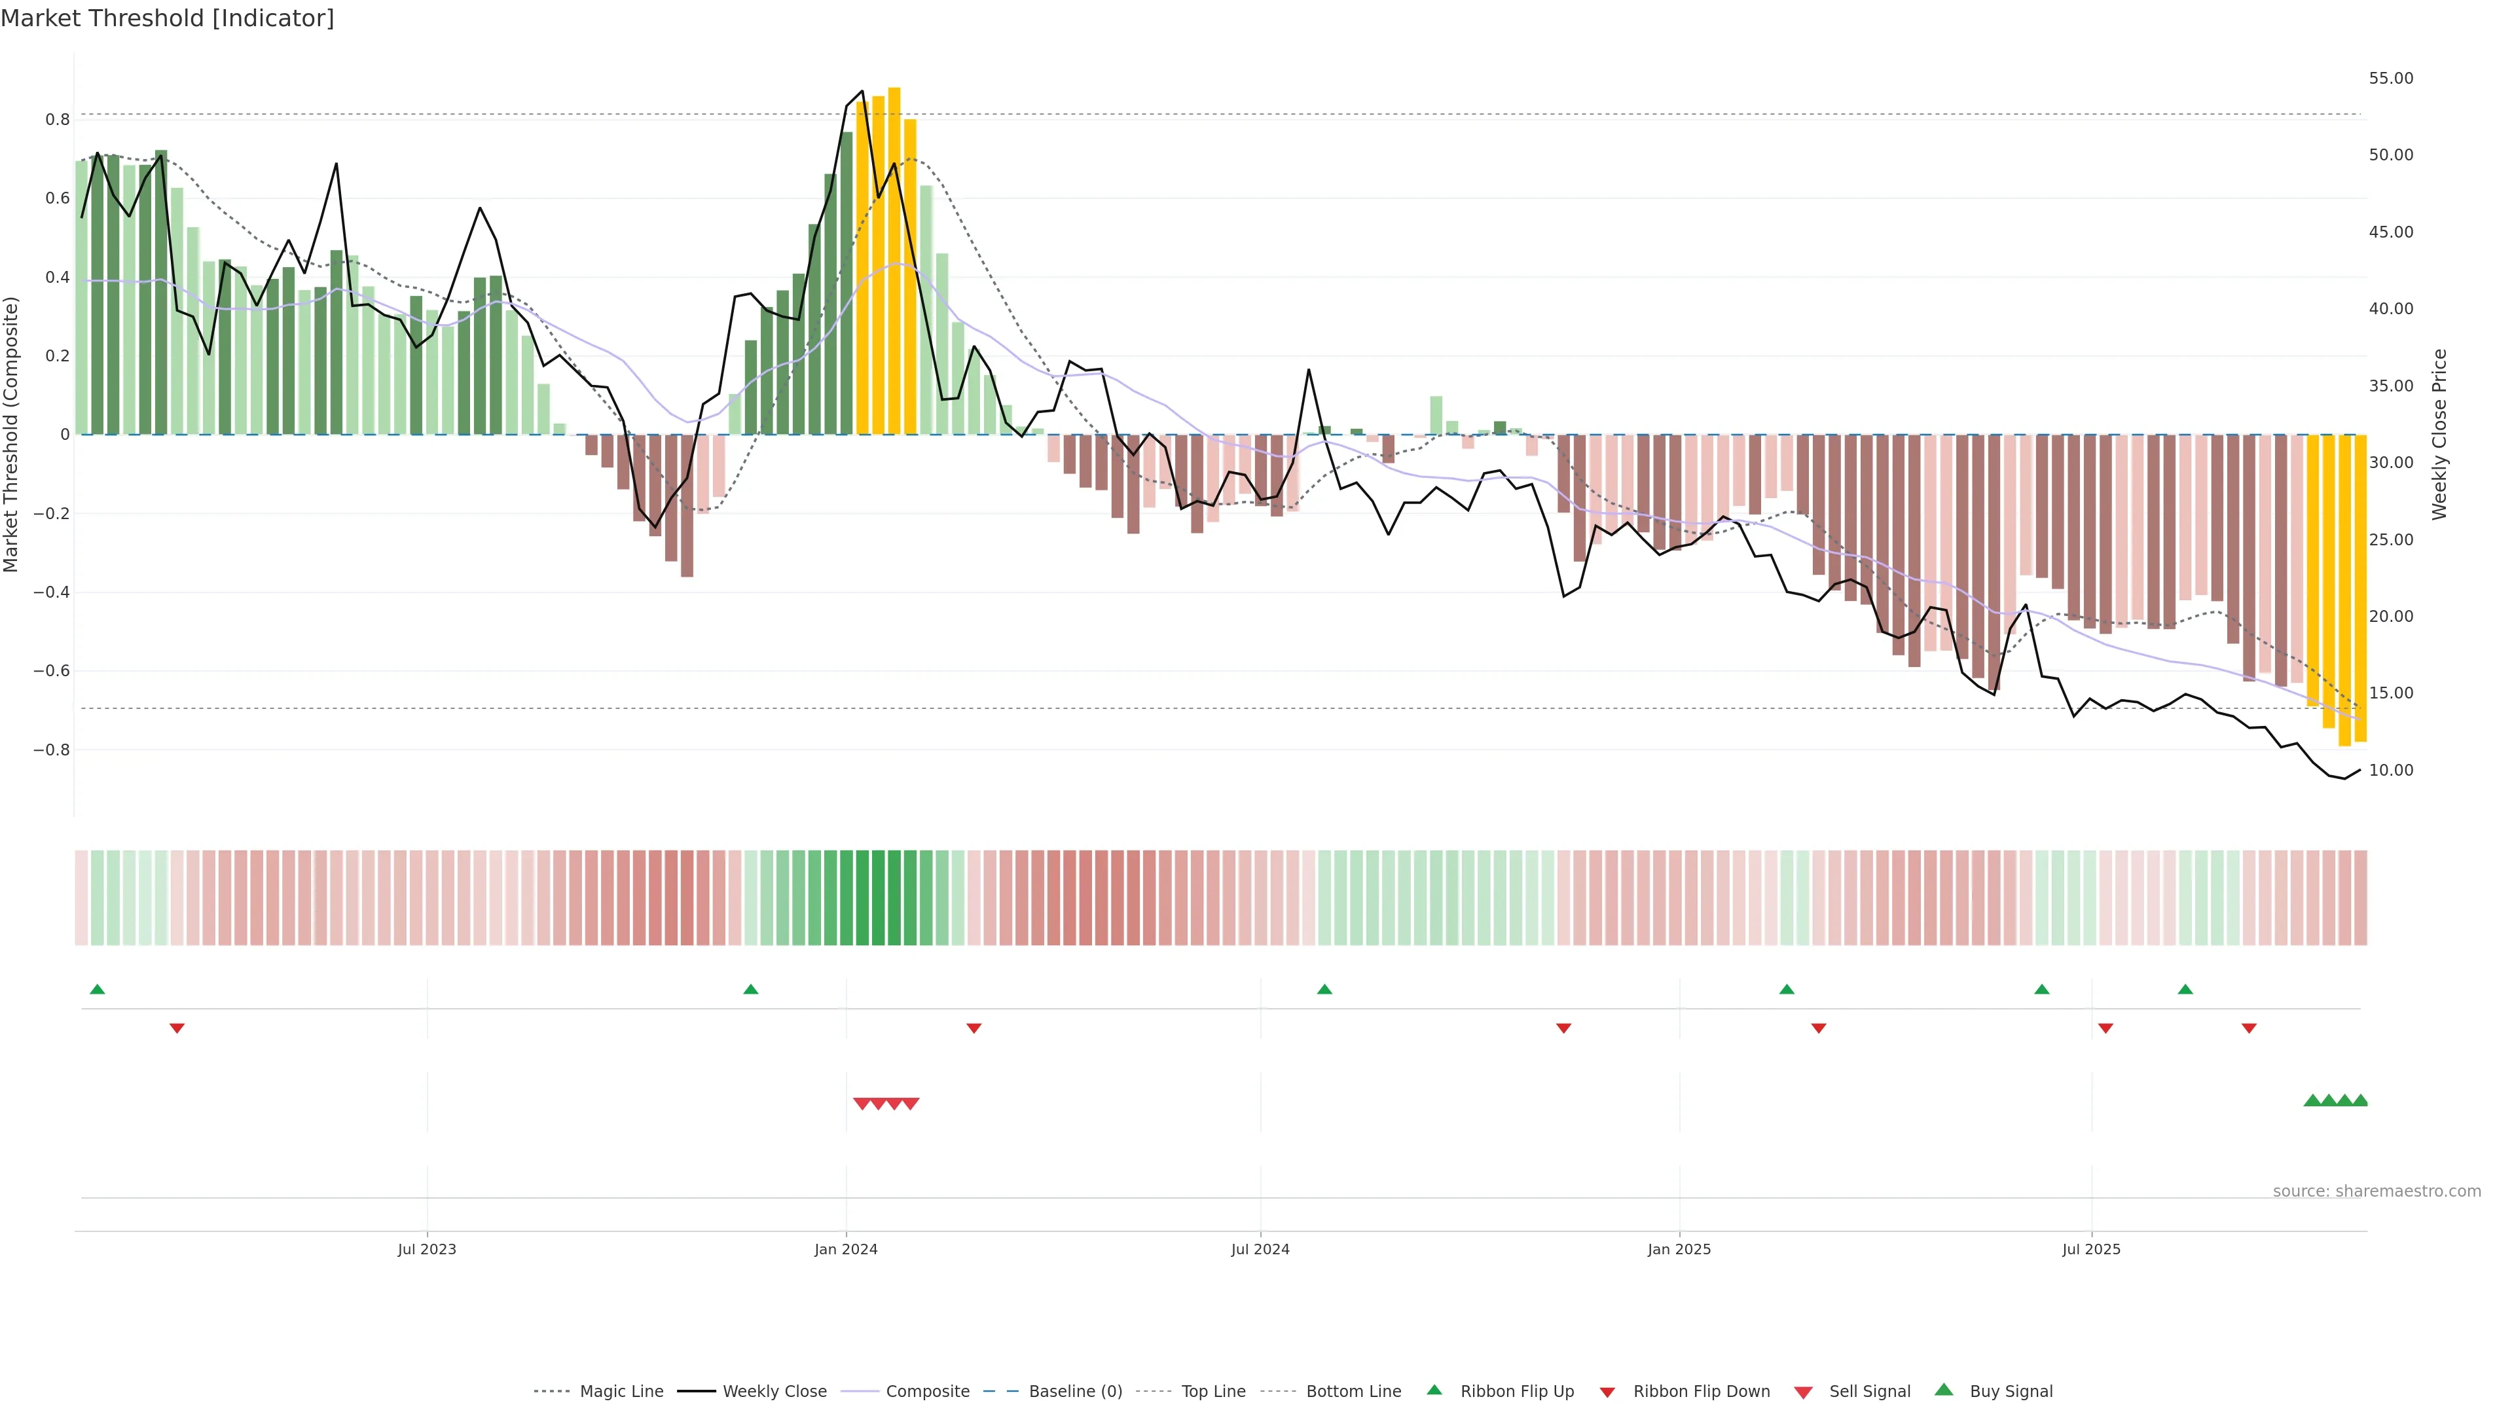Click the Sell Signal legend triangle icon
The height and width of the screenshot is (1414, 2514).
[x=1802, y=1392]
